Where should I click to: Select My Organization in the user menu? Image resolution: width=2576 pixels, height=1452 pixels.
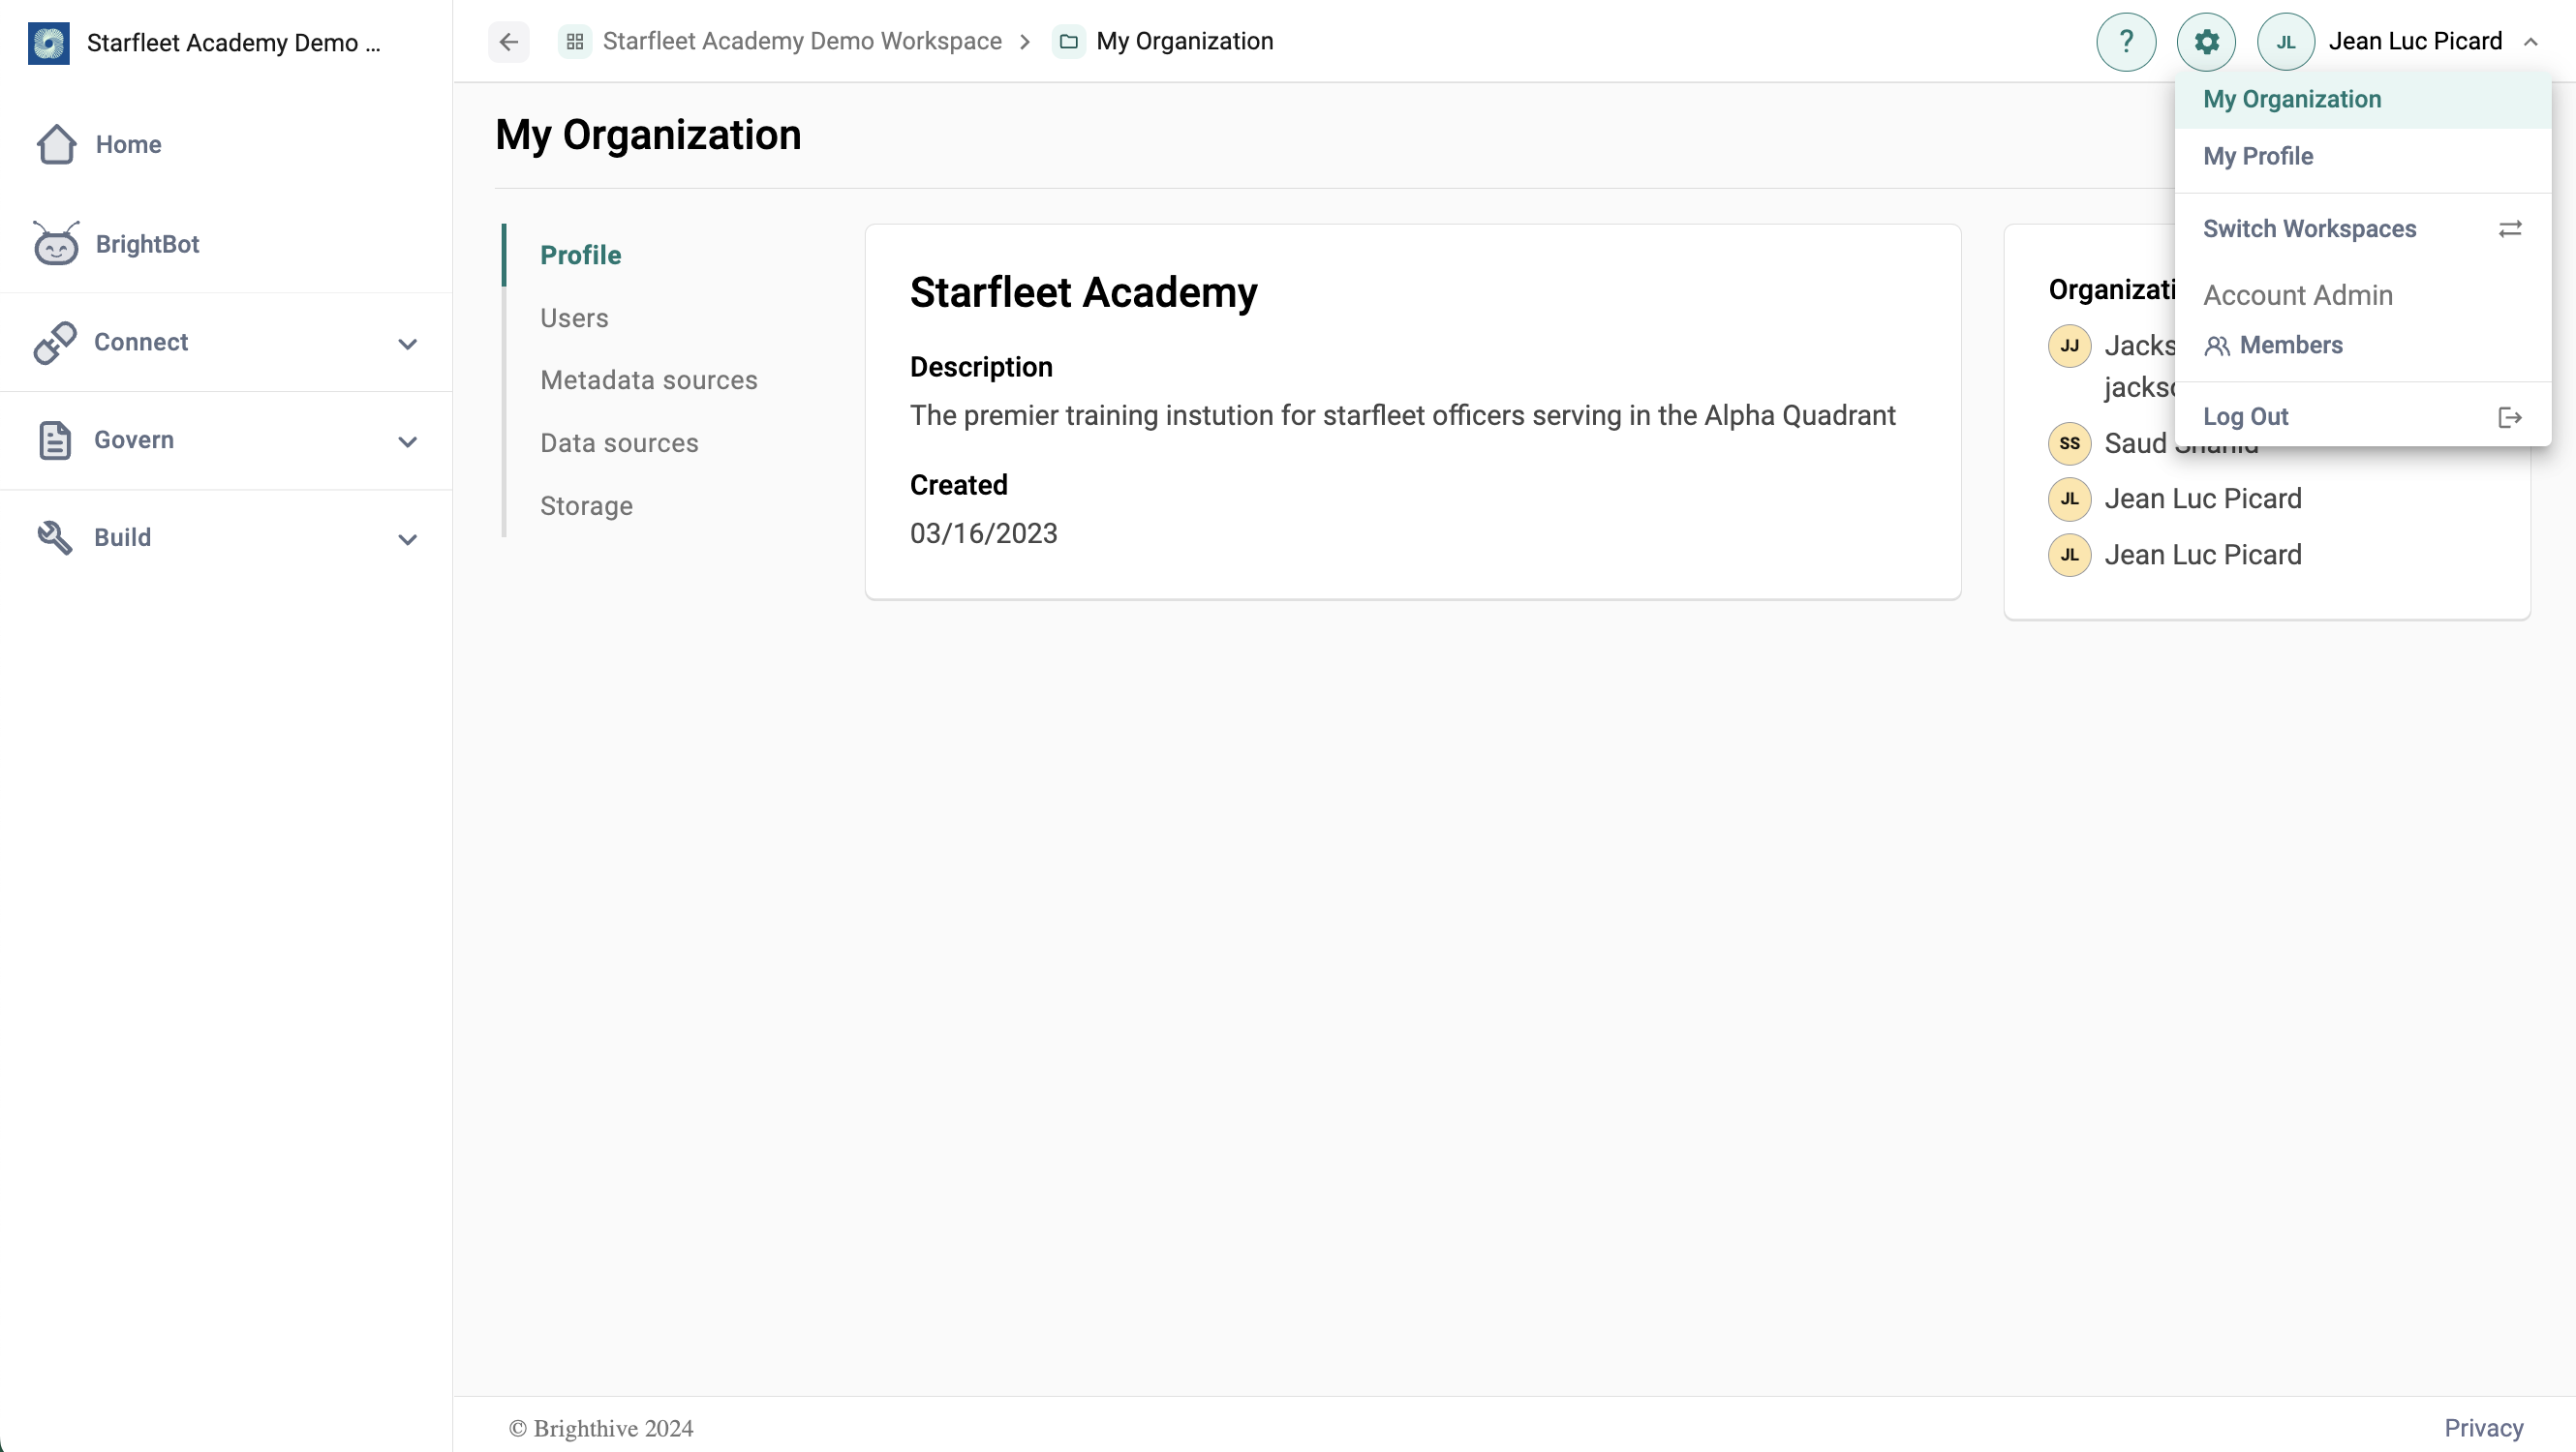[x=2363, y=100]
